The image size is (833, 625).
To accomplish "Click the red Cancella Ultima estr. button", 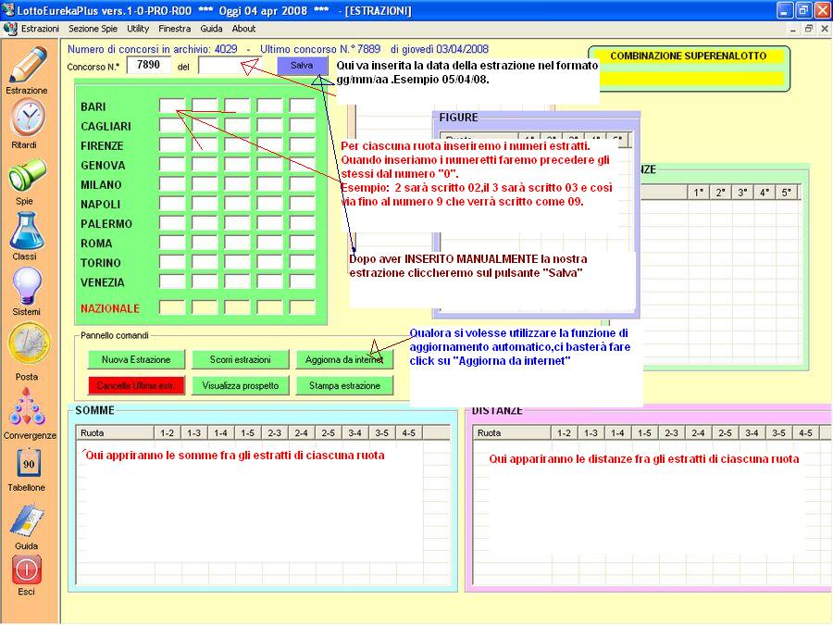I will (x=136, y=385).
